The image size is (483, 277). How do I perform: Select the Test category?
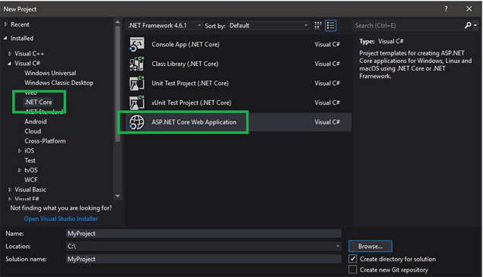(x=30, y=160)
